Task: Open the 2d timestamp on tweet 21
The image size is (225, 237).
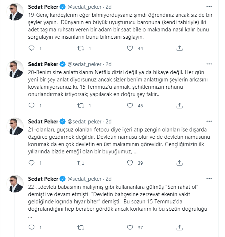Action: click(x=108, y=122)
